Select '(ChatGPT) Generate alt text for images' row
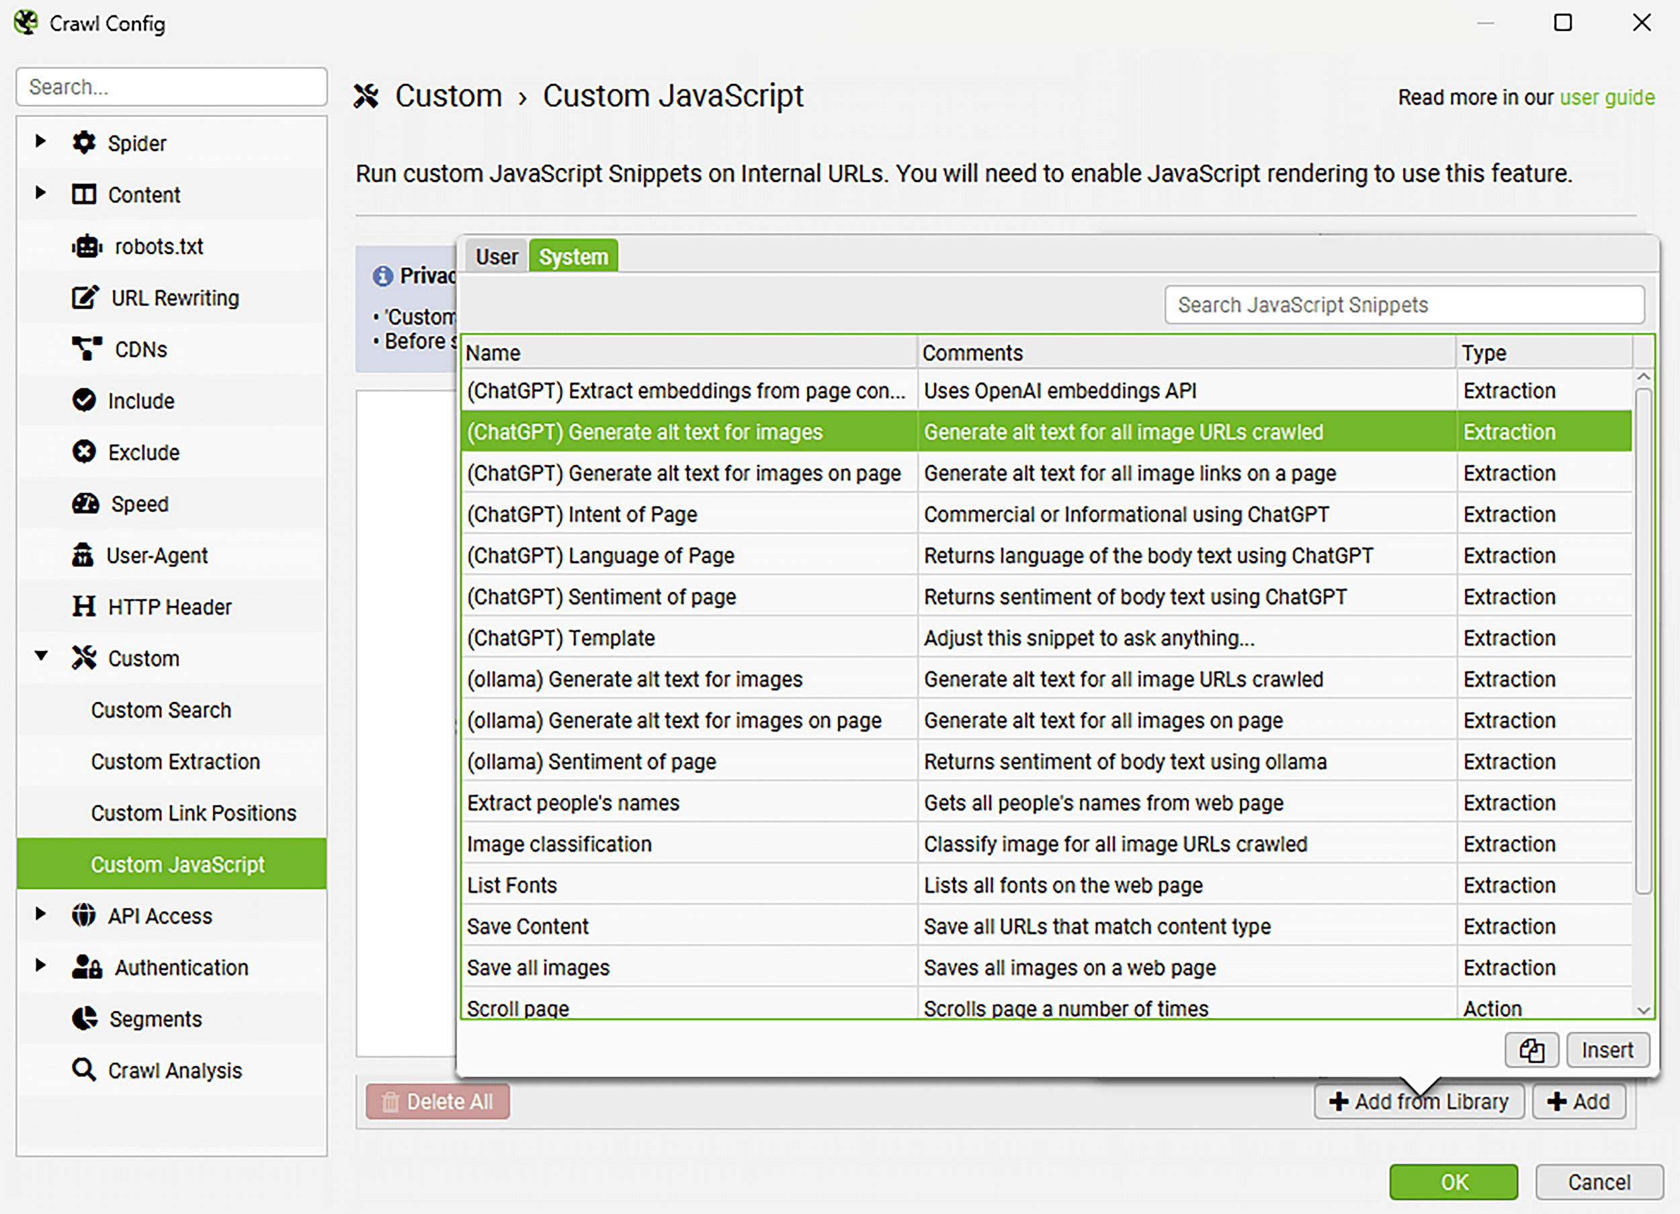This screenshot has height=1214, width=1680. click(x=1048, y=432)
